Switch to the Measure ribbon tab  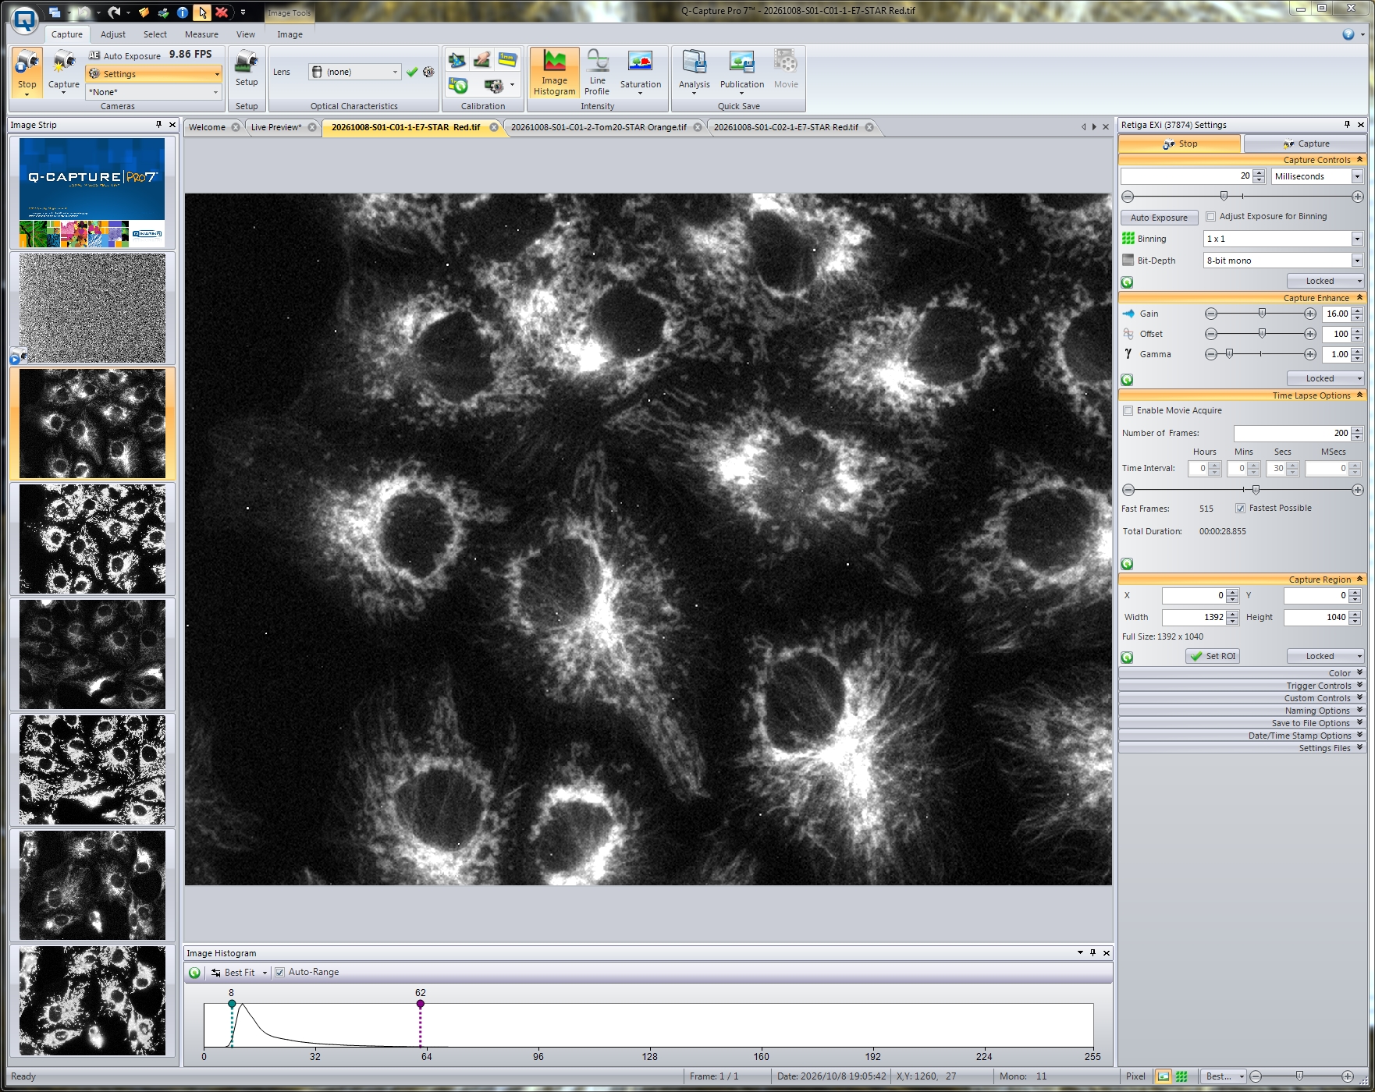[x=201, y=34]
